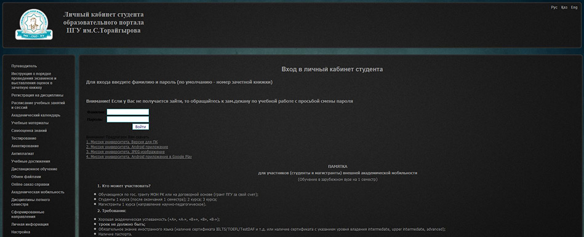Click the ПАМЯТКА heading
The width and height of the screenshot is (584, 237).
pos(337,167)
